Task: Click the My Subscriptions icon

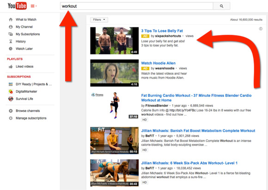Action: (x=11, y=34)
